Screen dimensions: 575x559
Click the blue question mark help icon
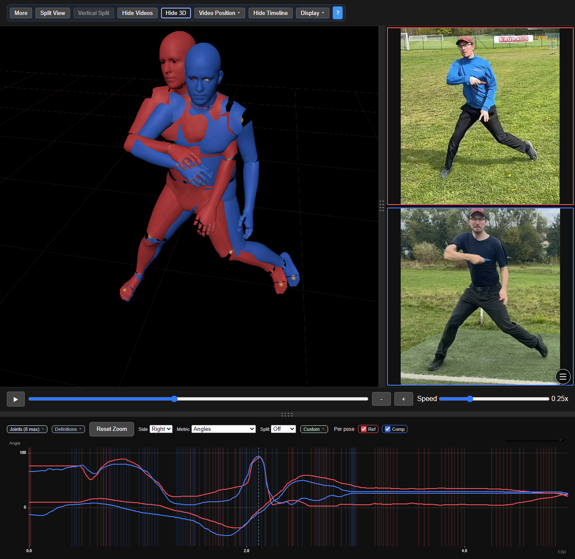click(x=337, y=13)
